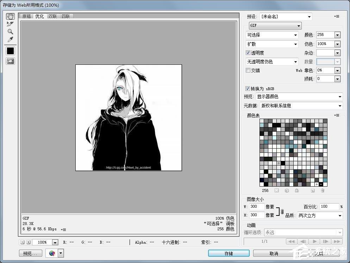Pick the Zoom magnifier tool
Screen dimensions: 350x263
pos(10,32)
